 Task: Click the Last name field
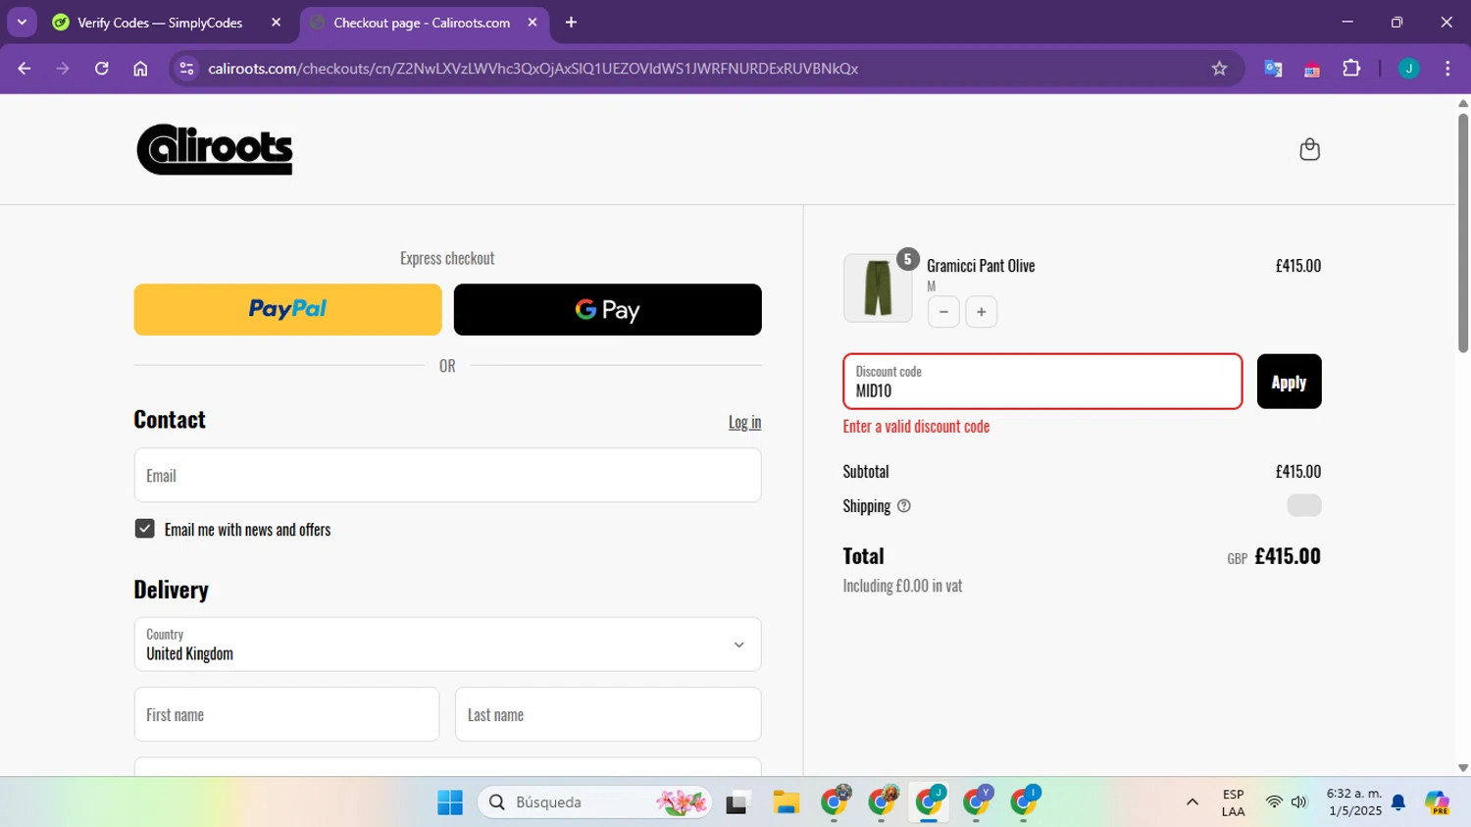(608, 714)
